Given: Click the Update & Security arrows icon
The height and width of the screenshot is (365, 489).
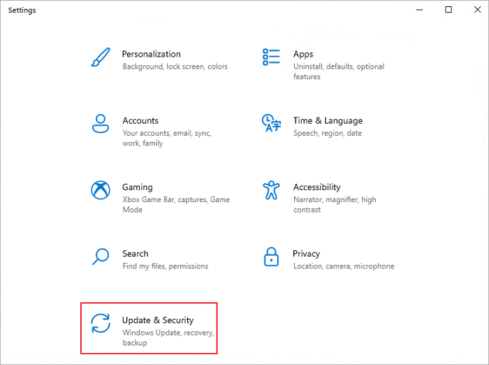Looking at the screenshot, I should pyautogui.click(x=101, y=324).
